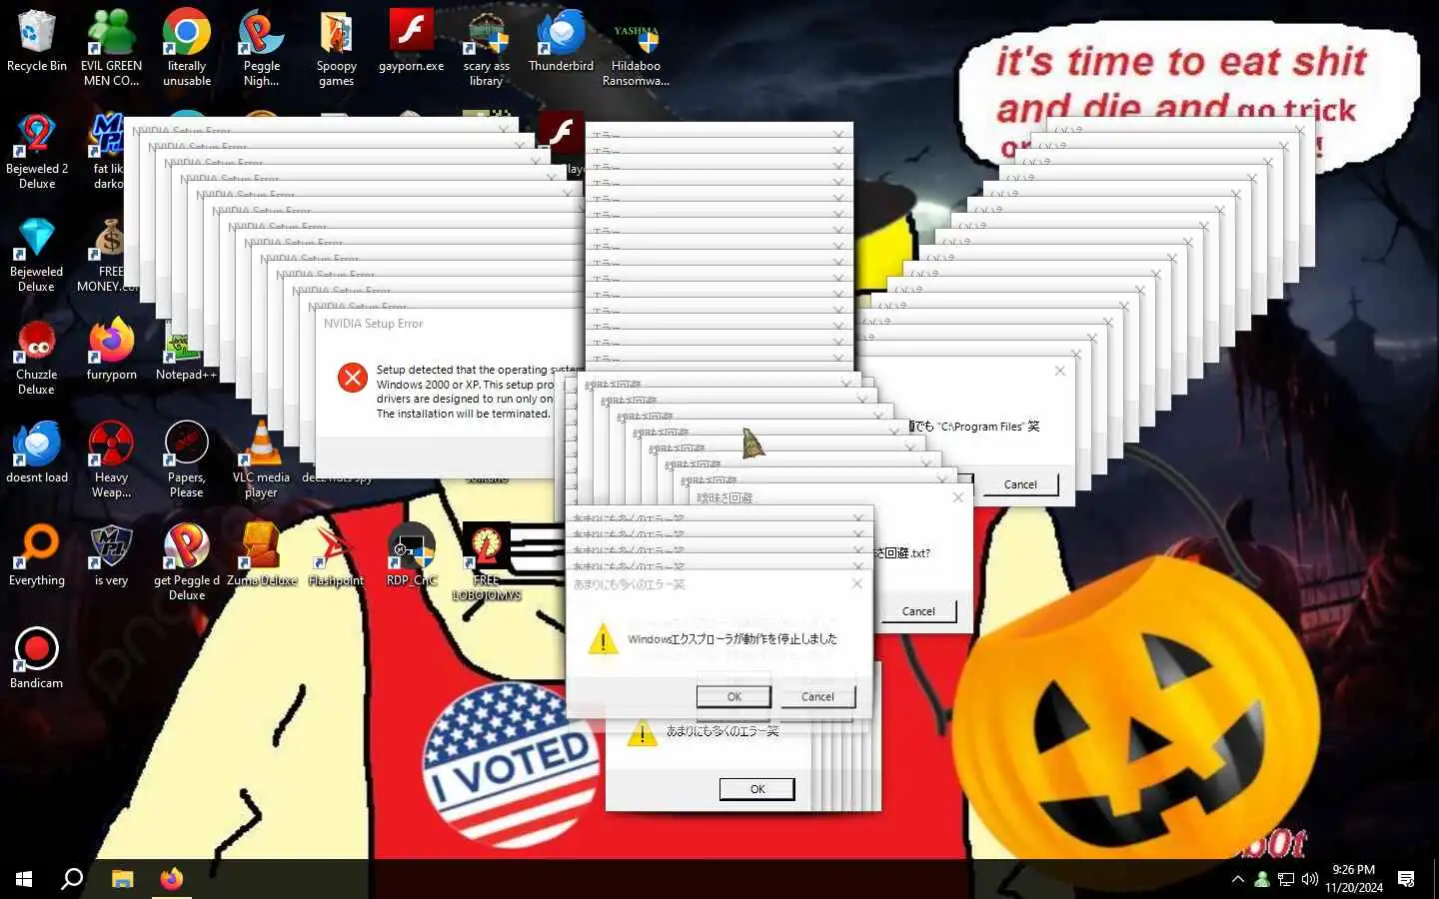Open the Heavy Weapon game shortcut
Image resolution: width=1439 pixels, height=899 pixels.
(111, 459)
